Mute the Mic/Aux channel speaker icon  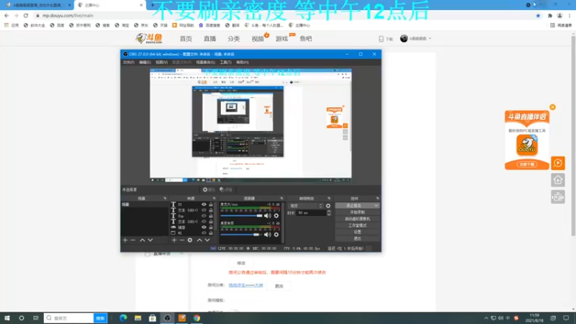pyautogui.click(x=267, y=215)
